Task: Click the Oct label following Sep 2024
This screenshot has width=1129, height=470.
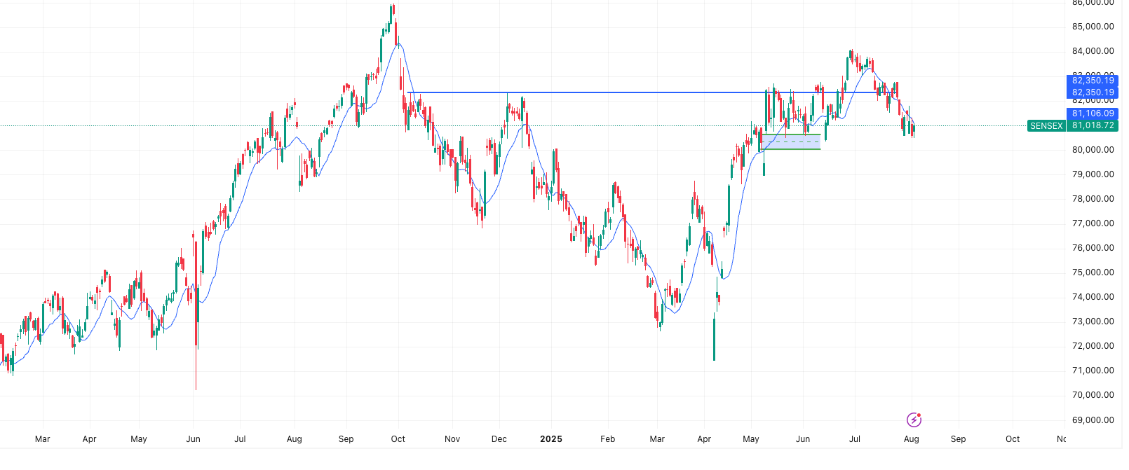Action: point(398,439)
